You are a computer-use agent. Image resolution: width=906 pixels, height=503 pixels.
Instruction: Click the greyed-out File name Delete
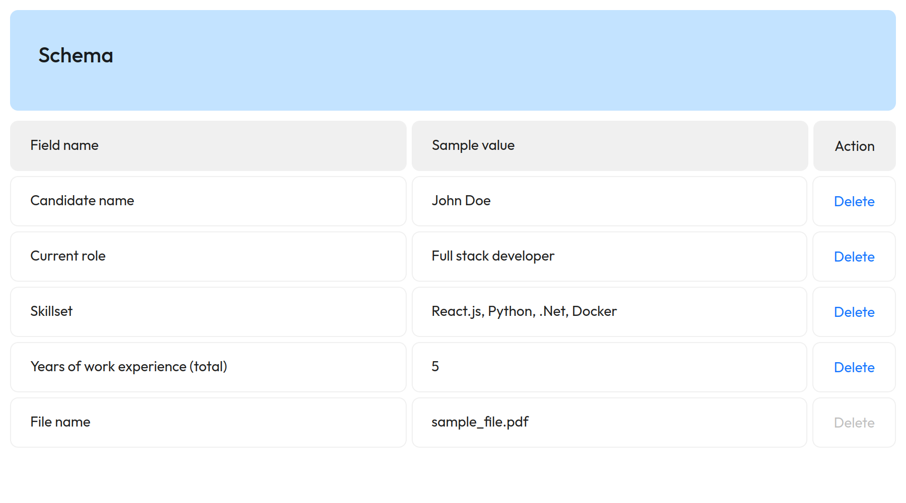[x=854, y=423]
